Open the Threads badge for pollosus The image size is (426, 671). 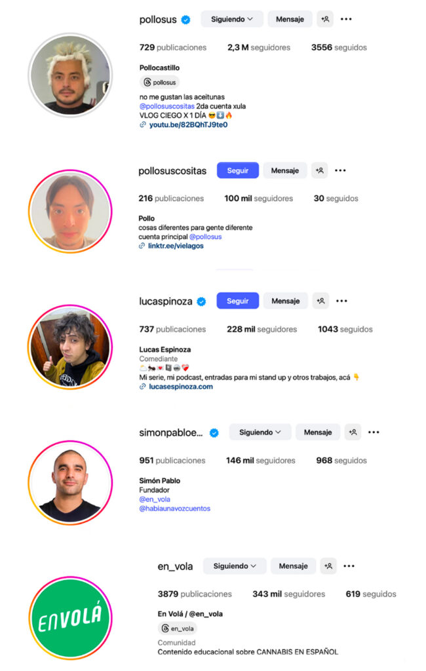(159, 82)
